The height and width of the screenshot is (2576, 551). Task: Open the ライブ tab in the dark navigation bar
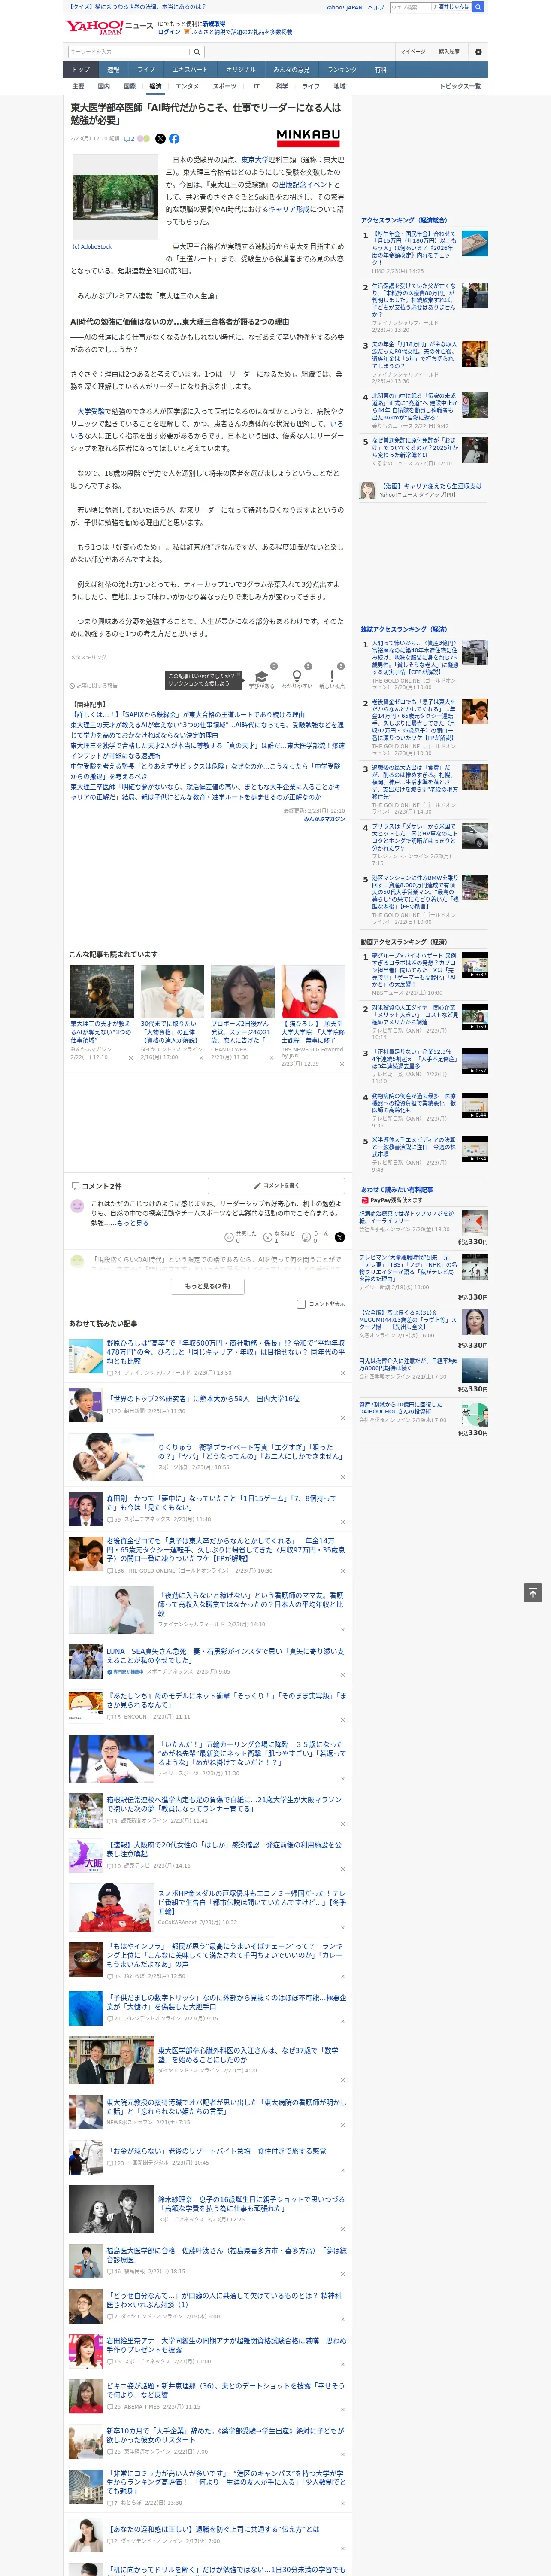tap(146, 70)
